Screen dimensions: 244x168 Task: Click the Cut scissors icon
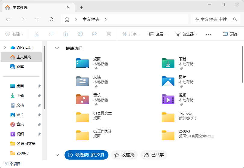click(x=37, y=34)
